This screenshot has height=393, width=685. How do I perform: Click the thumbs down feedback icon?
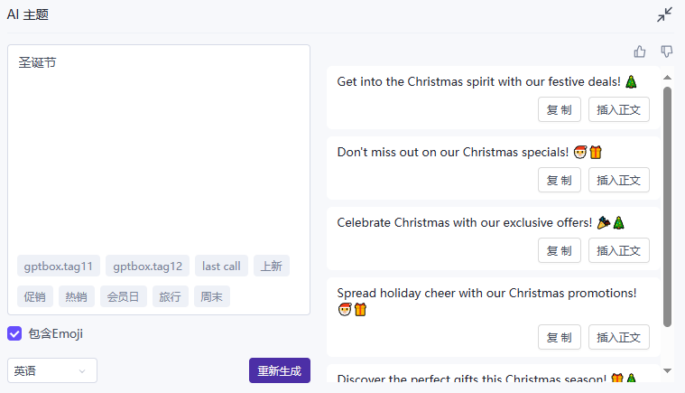click(x=667, y=51)
